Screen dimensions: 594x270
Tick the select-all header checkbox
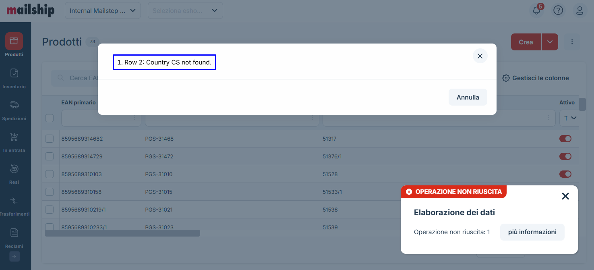50,118
